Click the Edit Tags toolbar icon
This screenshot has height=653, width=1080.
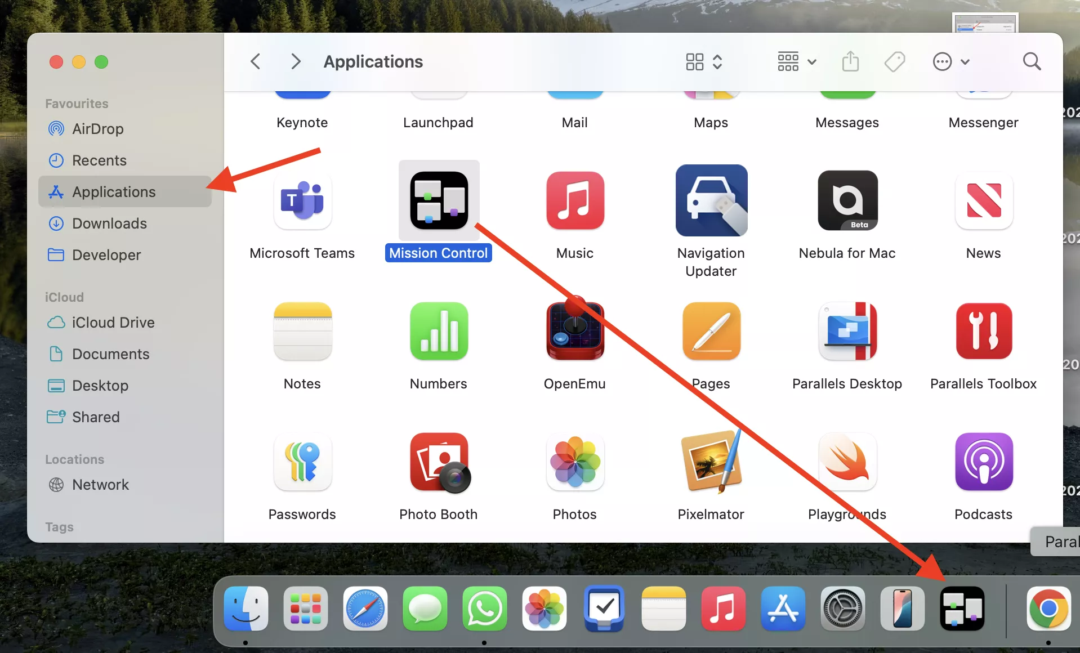(894, 61)
